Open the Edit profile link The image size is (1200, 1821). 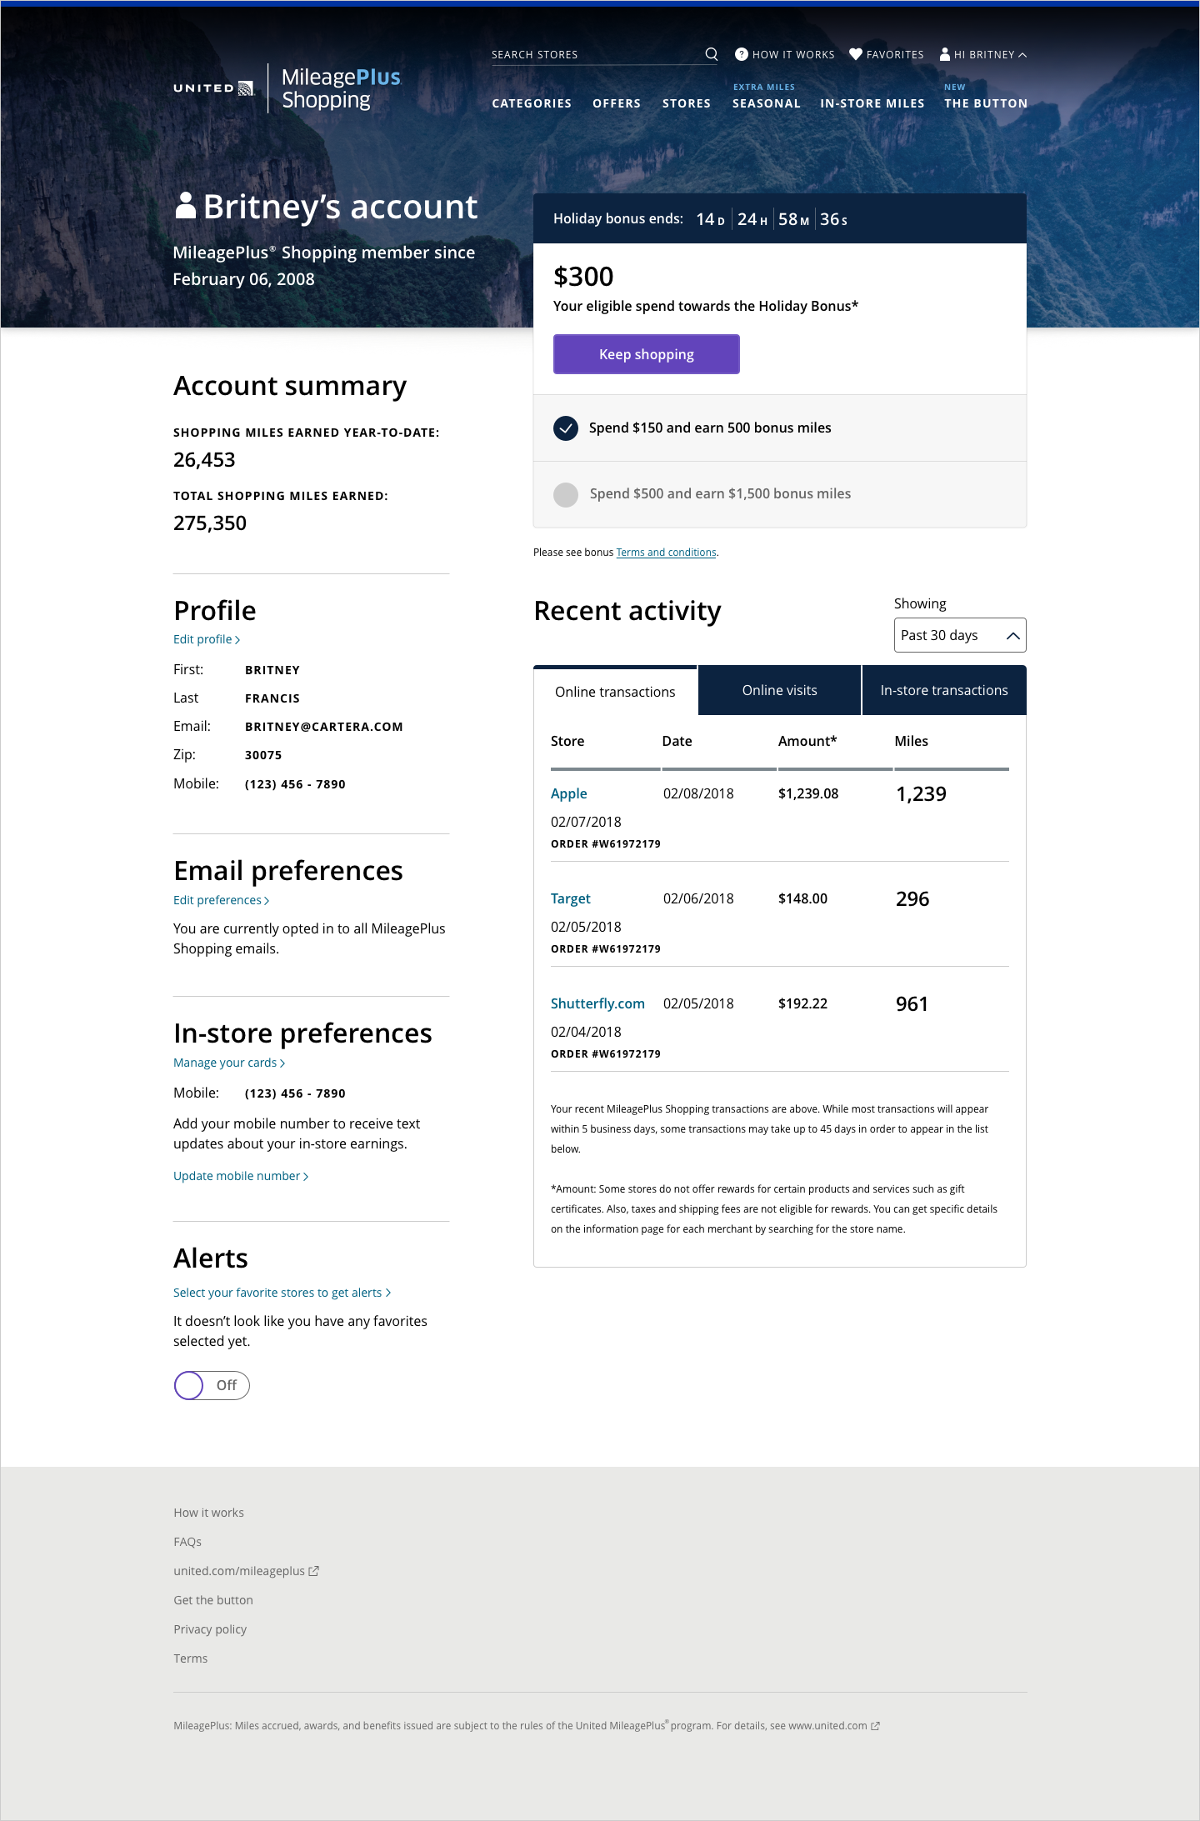(x=206, y=639)
